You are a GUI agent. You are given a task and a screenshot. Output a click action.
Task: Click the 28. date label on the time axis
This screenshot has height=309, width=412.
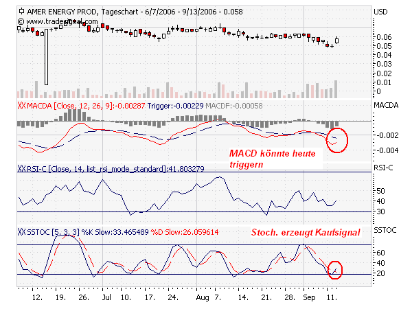click(x=290, y=297)
